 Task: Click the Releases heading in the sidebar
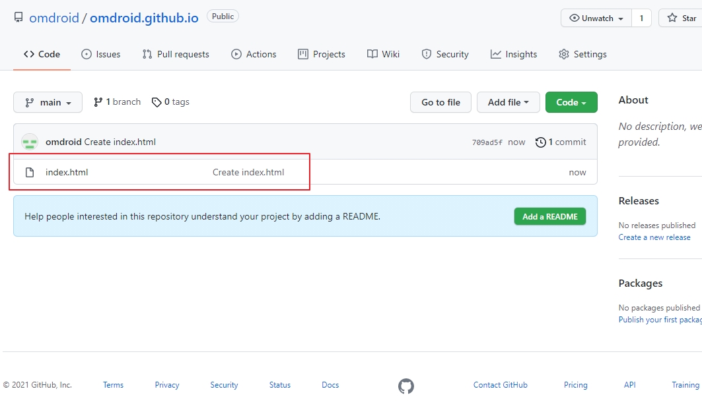[639, 201]
